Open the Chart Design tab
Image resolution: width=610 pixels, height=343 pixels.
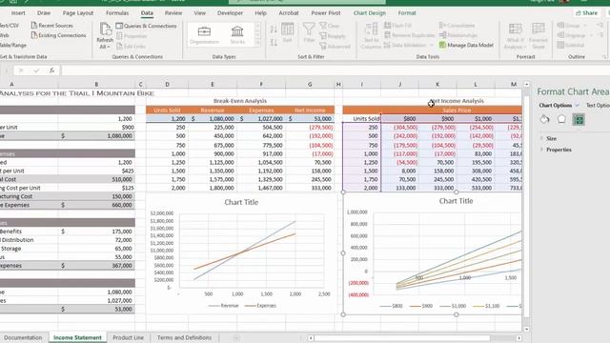[370, 12]
